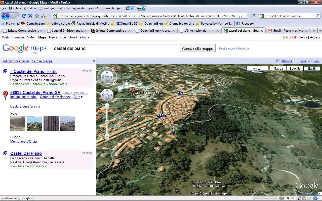This screenshot has height=201, width=322.
Task: Click the screenshot camera icon in the status bar
Action: coord(282,198)
